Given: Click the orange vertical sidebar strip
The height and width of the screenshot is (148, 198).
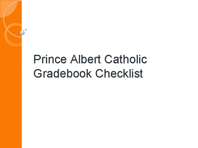Looking at the screenshot, I should [11, 82].
